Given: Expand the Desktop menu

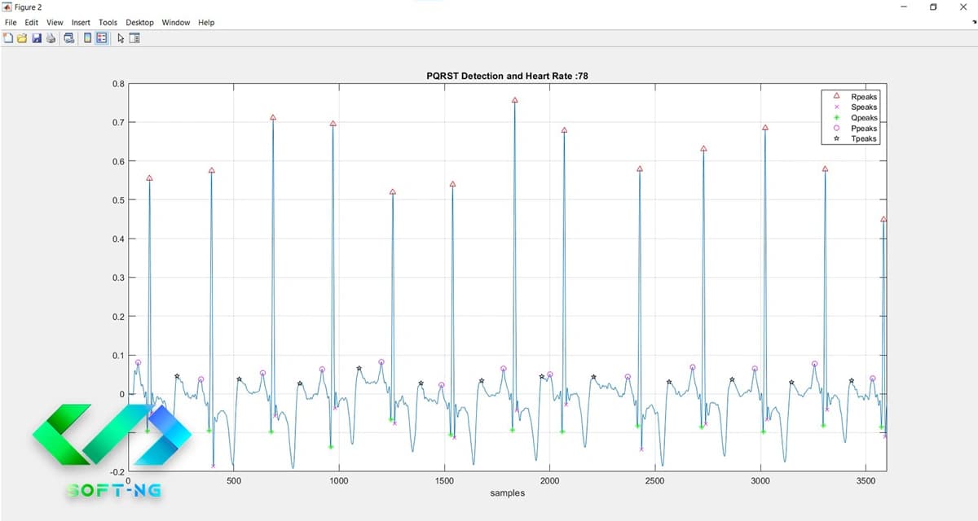Looking at the screenshot, I should click(139, 22).
